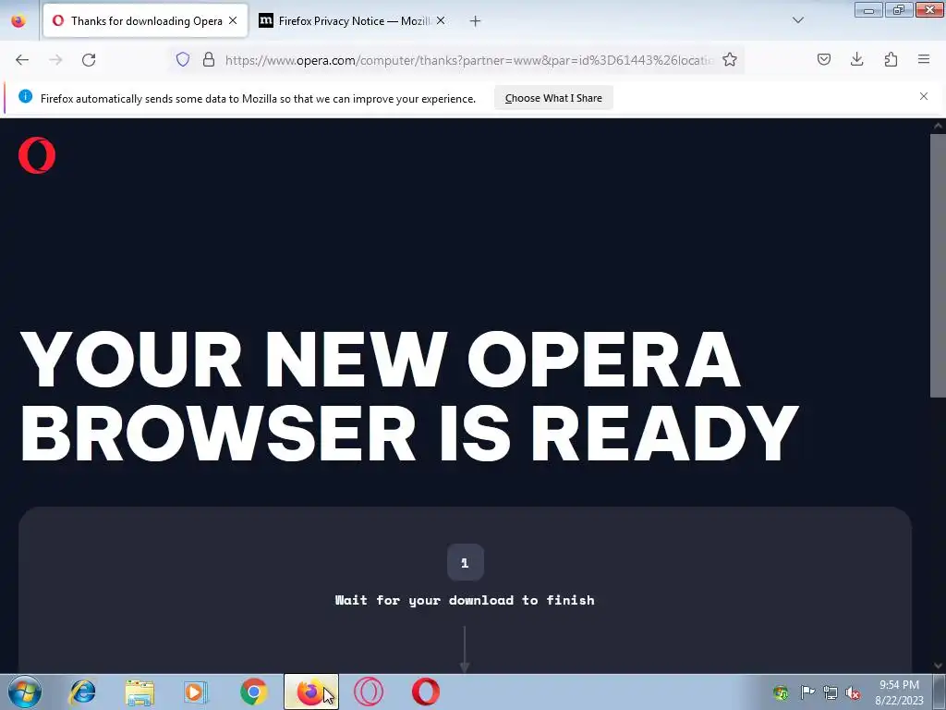Click the Action Center flag icon

point(807,692)
